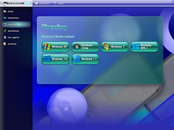Viewport: 174px width, 130px height.
Task: Click the animations running-figure icon
Action: point(5,31)
